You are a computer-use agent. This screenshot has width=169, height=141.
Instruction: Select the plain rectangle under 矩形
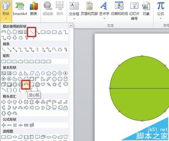(4, 62)
